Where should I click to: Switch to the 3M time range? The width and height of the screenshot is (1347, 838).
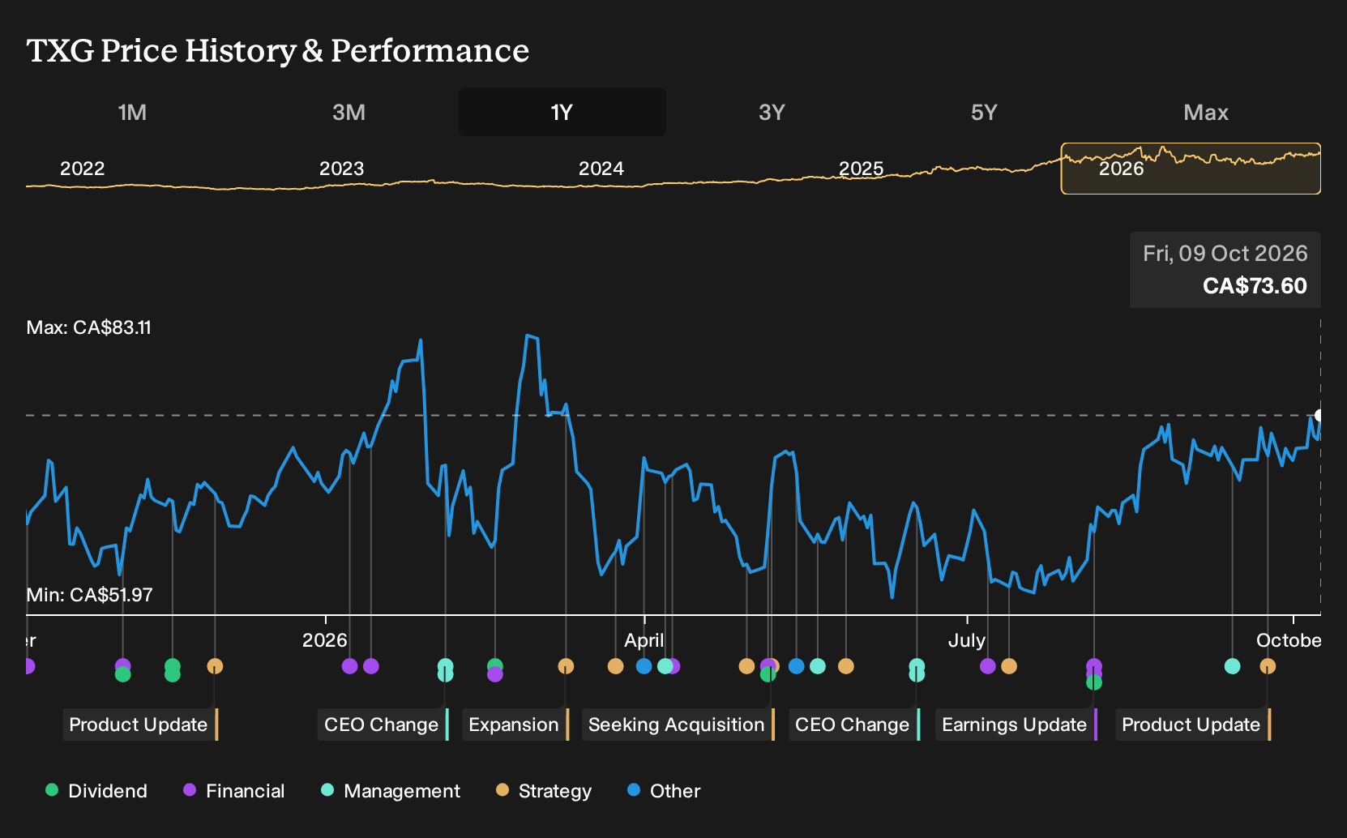[349, 112]
